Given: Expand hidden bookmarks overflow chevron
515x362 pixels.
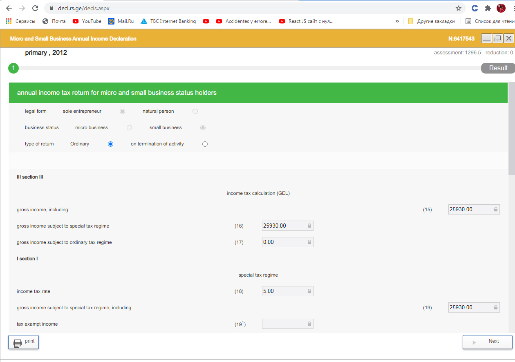Looking at the screenshot, I should pos(397,21).
